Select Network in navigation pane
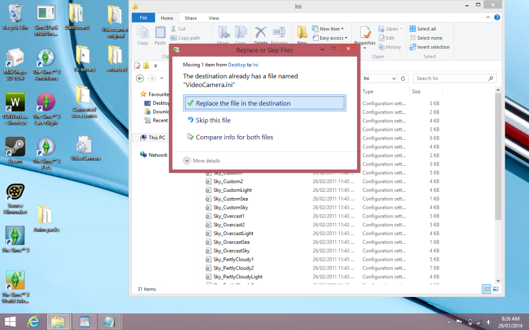The width and height of the screenshot is (529, 330). pyautogui.click(x=154, y=155)
